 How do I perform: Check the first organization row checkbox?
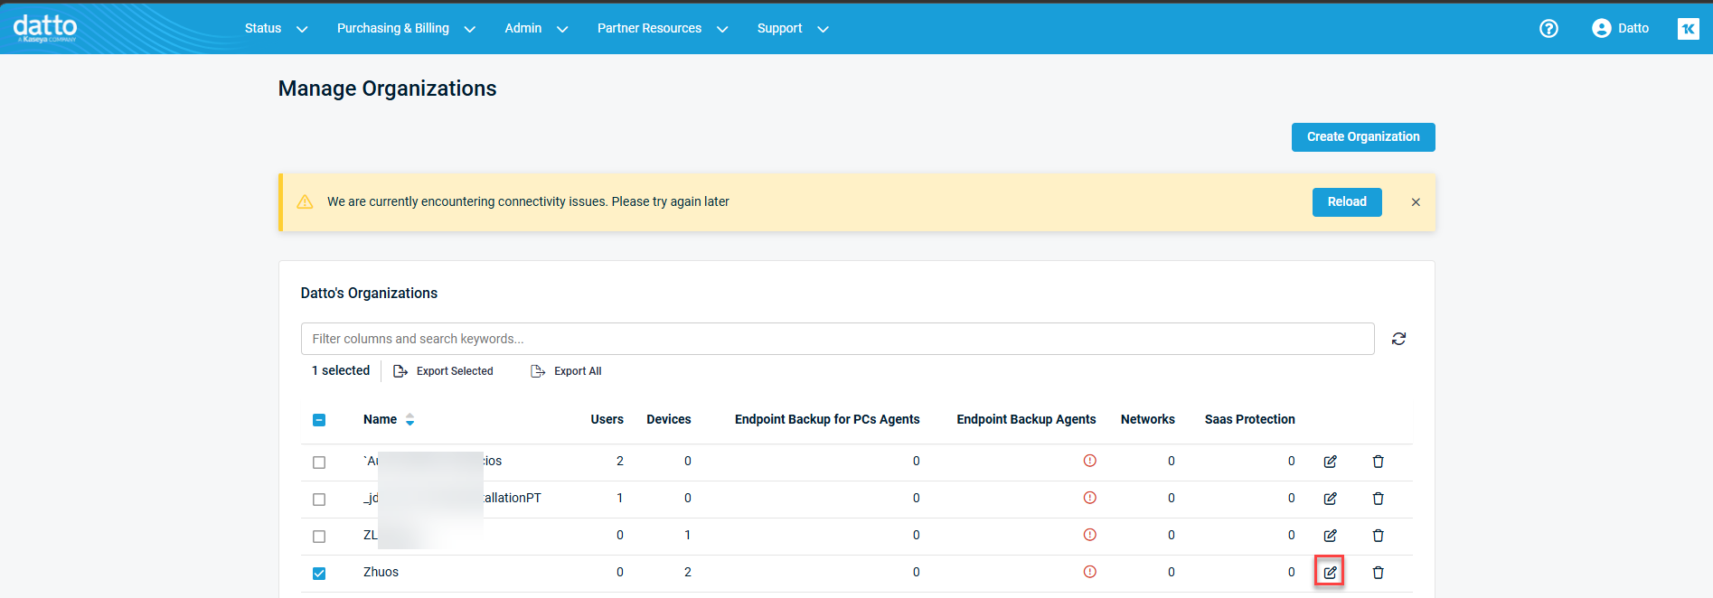[x=319, y=463]
